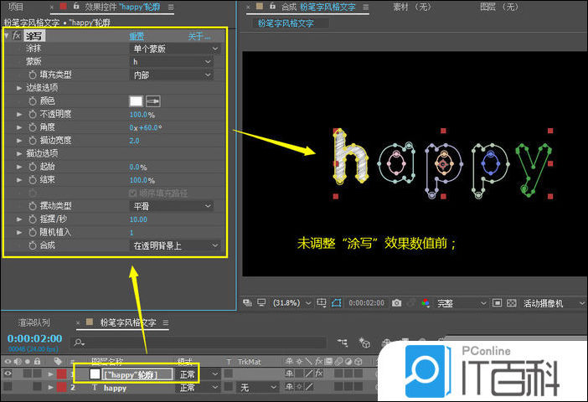The width and height of the screenshot is (588, 402).
Task: Toggle the stopwatch for 结束
Action: pos(33,180)
